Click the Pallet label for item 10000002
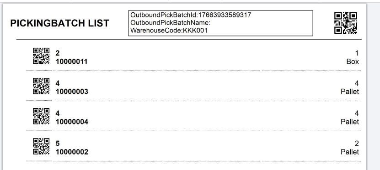 [x=350, y=152]
